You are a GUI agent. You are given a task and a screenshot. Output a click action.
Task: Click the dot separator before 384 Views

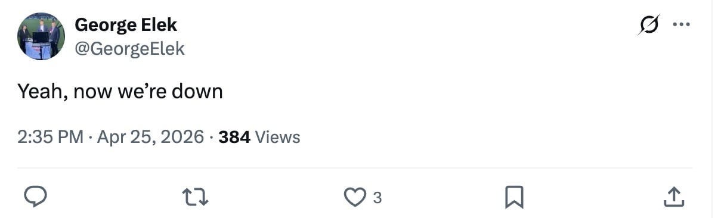(x=212, y=138)
